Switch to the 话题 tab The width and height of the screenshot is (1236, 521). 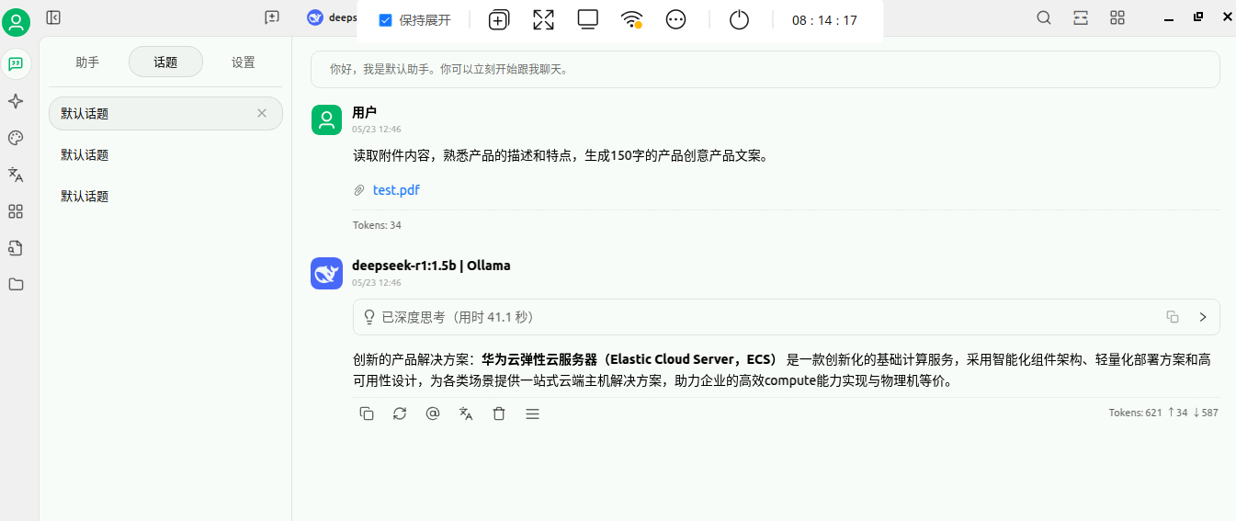coord(165,62)
